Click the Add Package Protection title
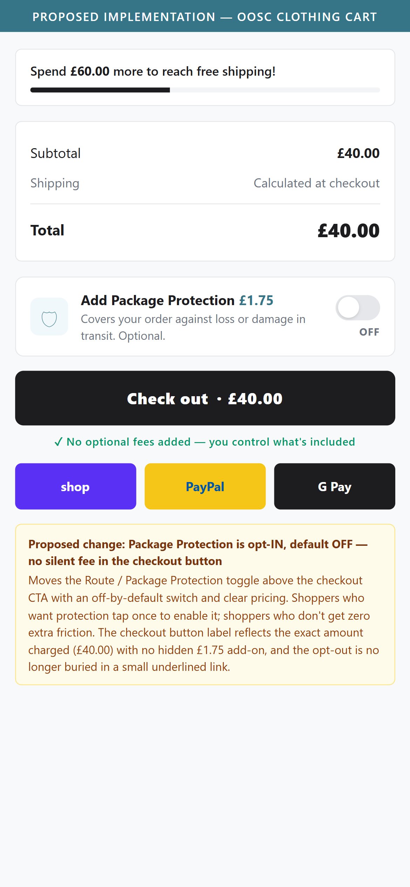410x887 pixels. 158,301
